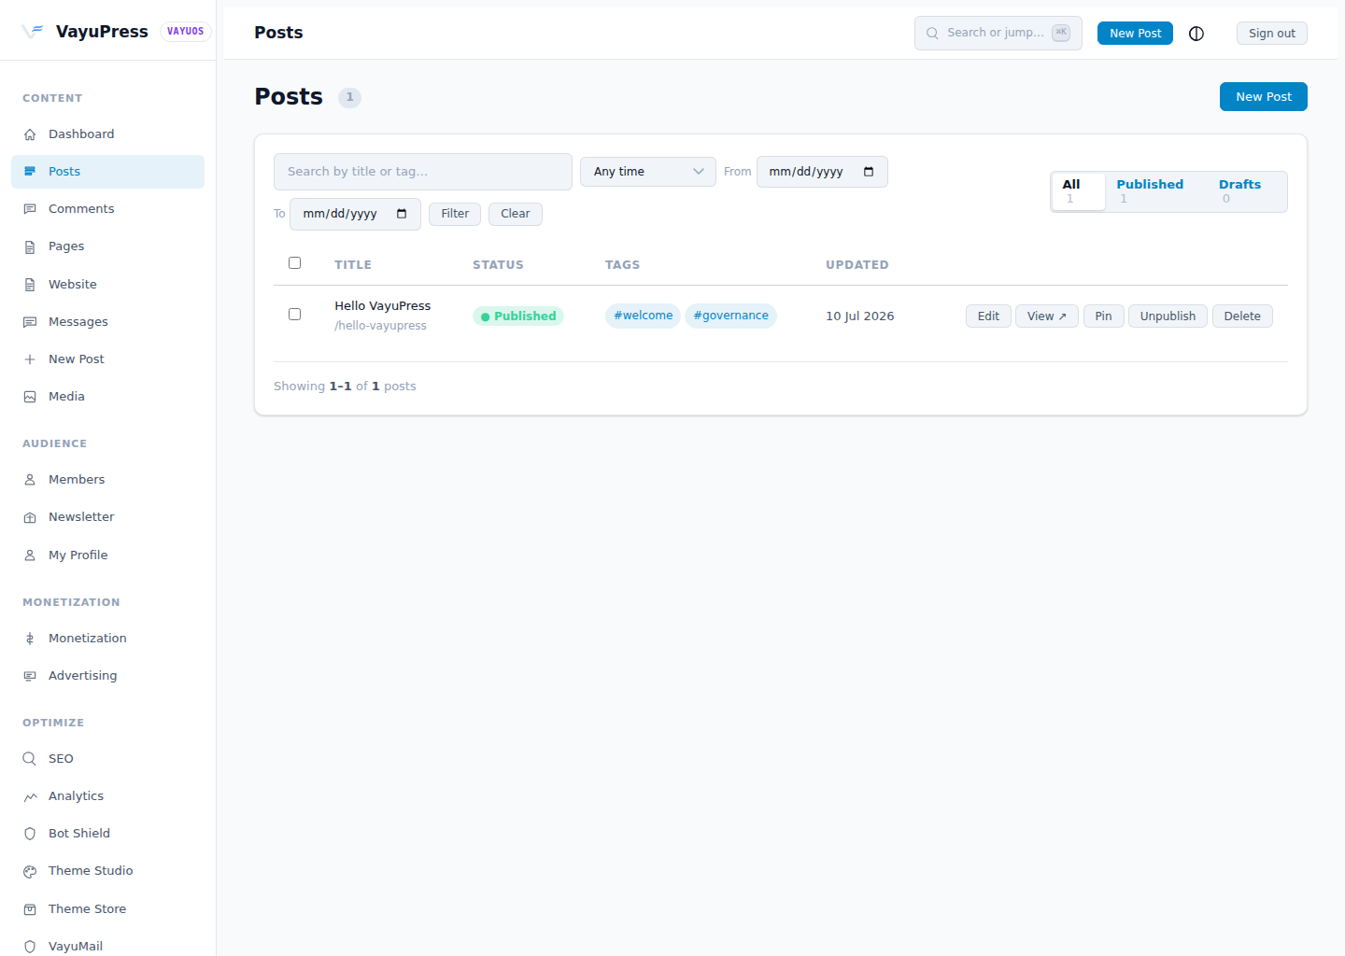Click Edit for Hello VayuPress
The height and width of the screenshot is (956, 1345).
988,316
